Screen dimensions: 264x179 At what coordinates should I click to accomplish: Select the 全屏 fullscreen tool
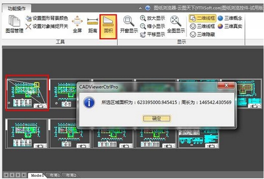(77, 25)
